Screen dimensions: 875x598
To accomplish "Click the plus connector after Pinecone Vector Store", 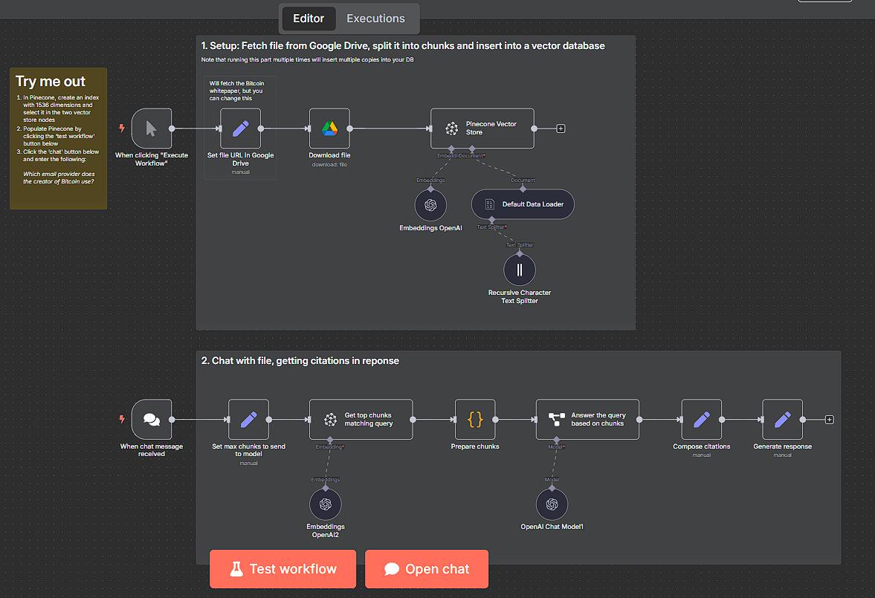I will coord(561,129).
